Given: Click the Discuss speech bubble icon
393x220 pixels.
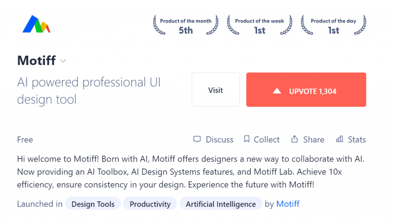Looking at the screenshot, I should [x=197, y=139].
